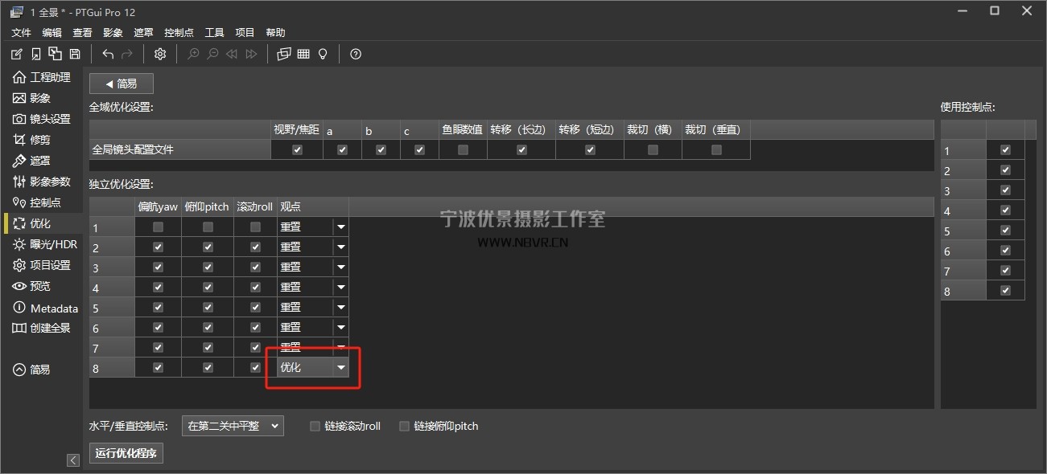Toggle 鱼眼数值 checkbox in global lens row
This screenshot has height=474, width=1047.
463,149
